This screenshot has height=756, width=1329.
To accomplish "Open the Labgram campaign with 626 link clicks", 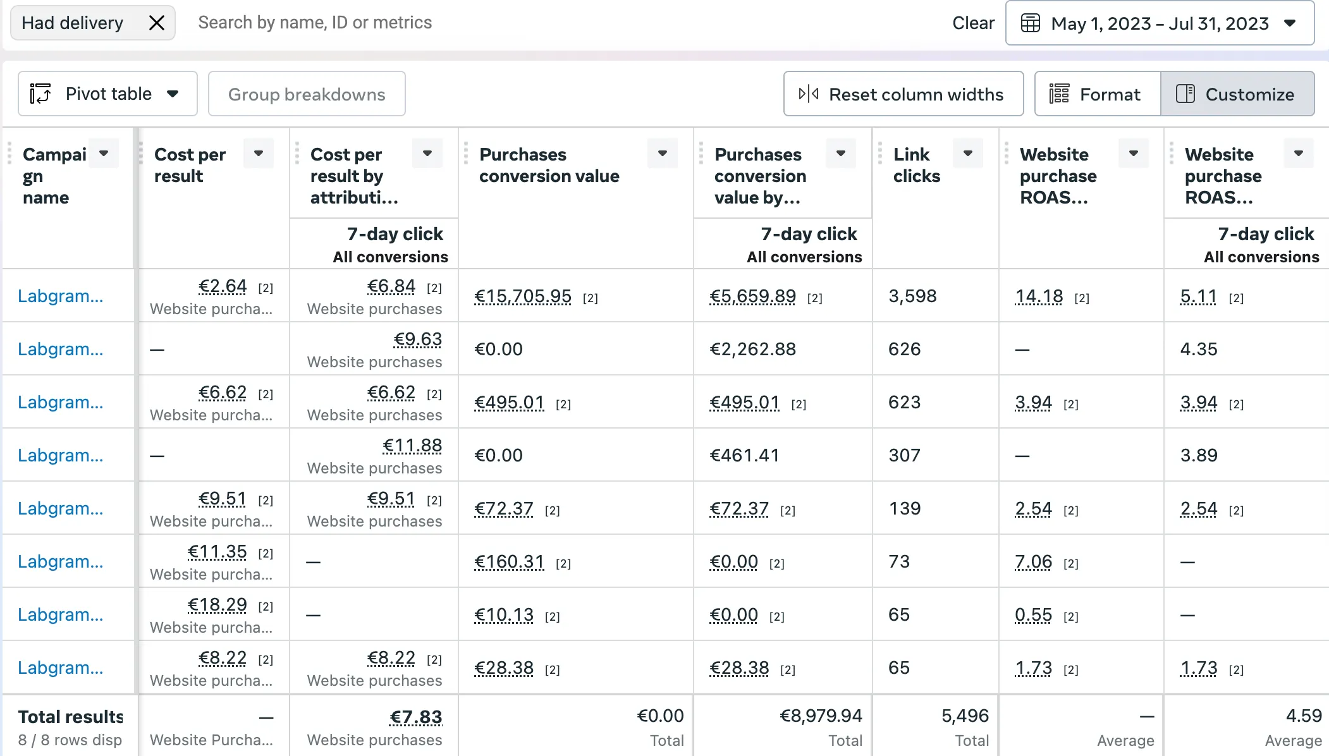I will tap(60, 349).
